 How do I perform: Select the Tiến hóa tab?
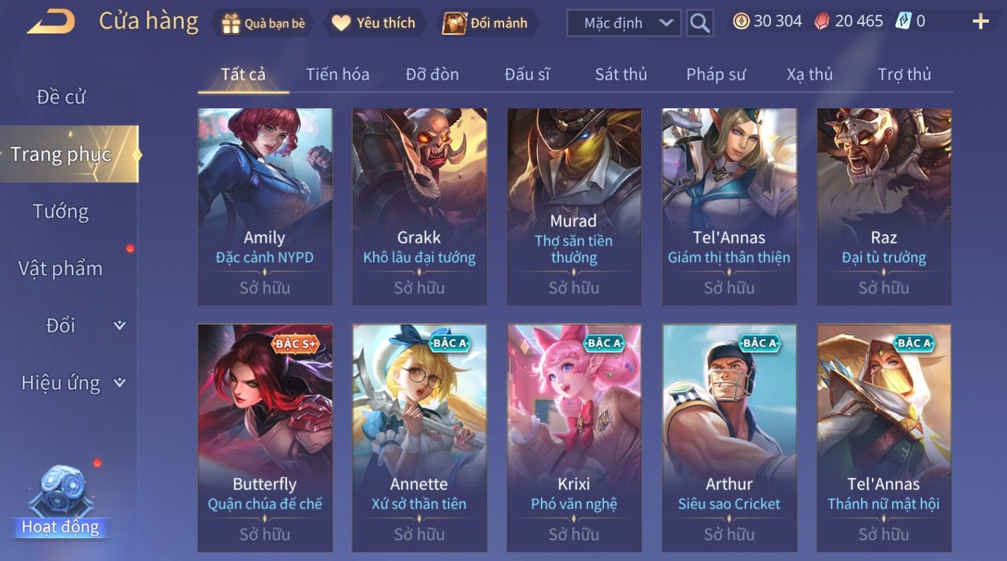[338, 74]
